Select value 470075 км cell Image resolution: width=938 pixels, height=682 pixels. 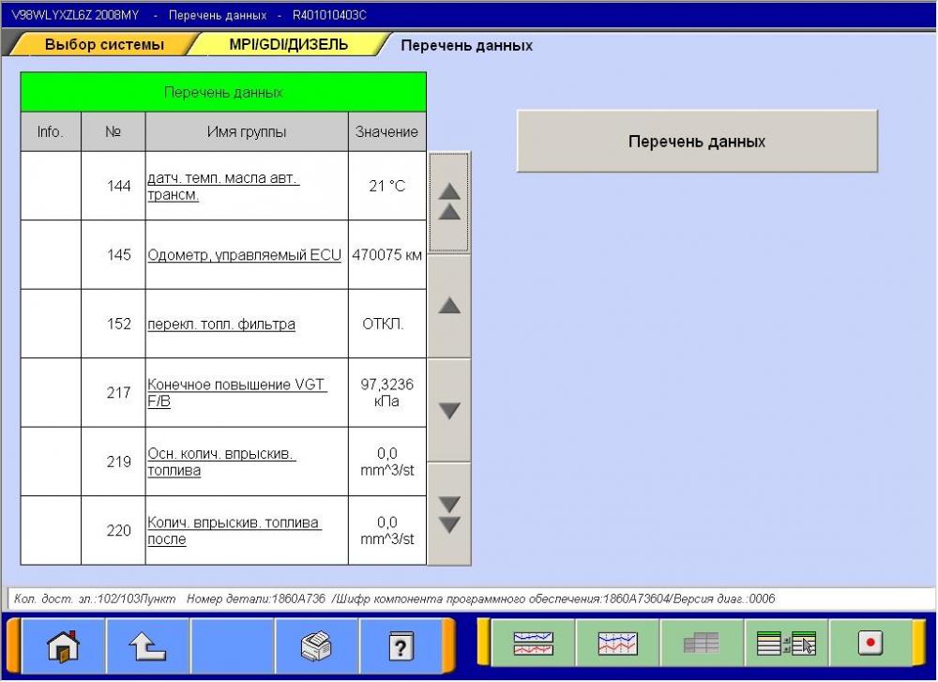[387, 255]
